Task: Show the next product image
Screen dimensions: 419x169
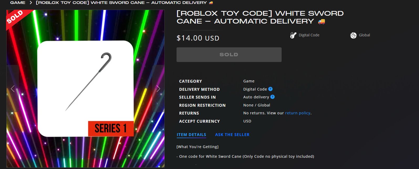Action: pos(158,89)
